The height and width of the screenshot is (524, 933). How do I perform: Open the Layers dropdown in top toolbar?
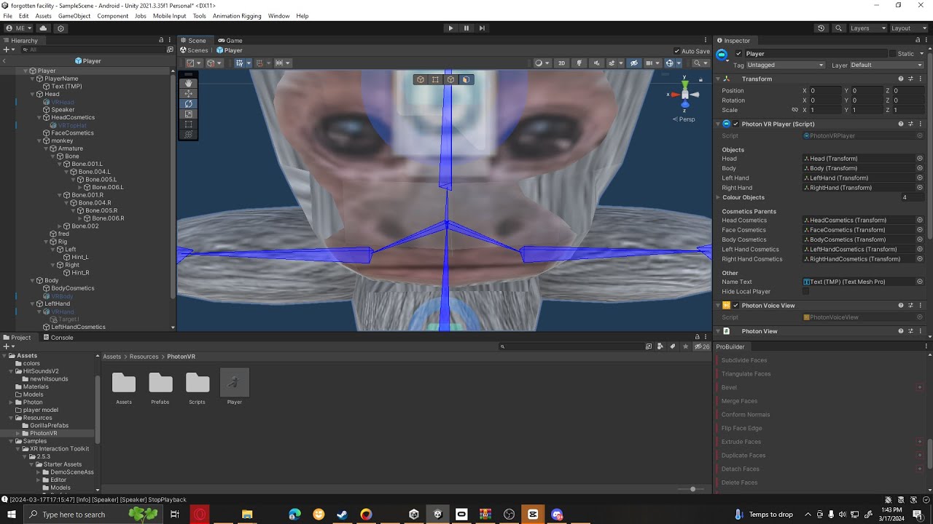[x=867, y=28]
